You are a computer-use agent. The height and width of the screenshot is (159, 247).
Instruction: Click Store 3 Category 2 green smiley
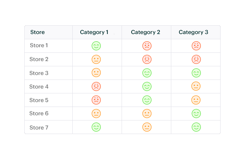147,73
